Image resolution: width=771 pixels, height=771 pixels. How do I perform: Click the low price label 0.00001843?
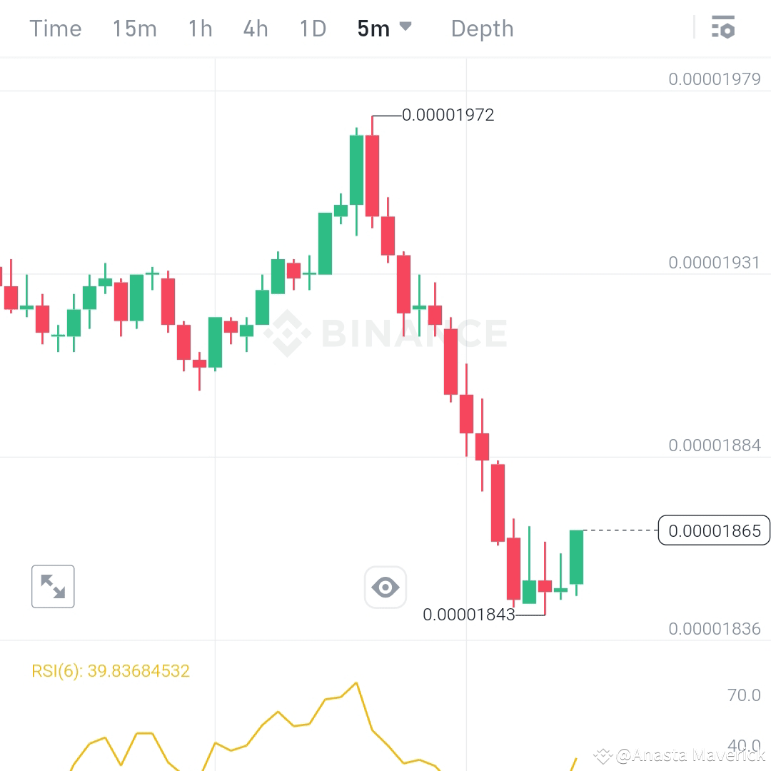(x=470, y=614)
